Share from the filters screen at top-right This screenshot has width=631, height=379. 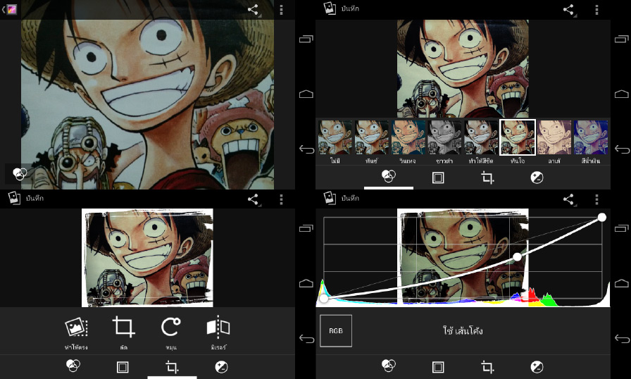(568, 10)
